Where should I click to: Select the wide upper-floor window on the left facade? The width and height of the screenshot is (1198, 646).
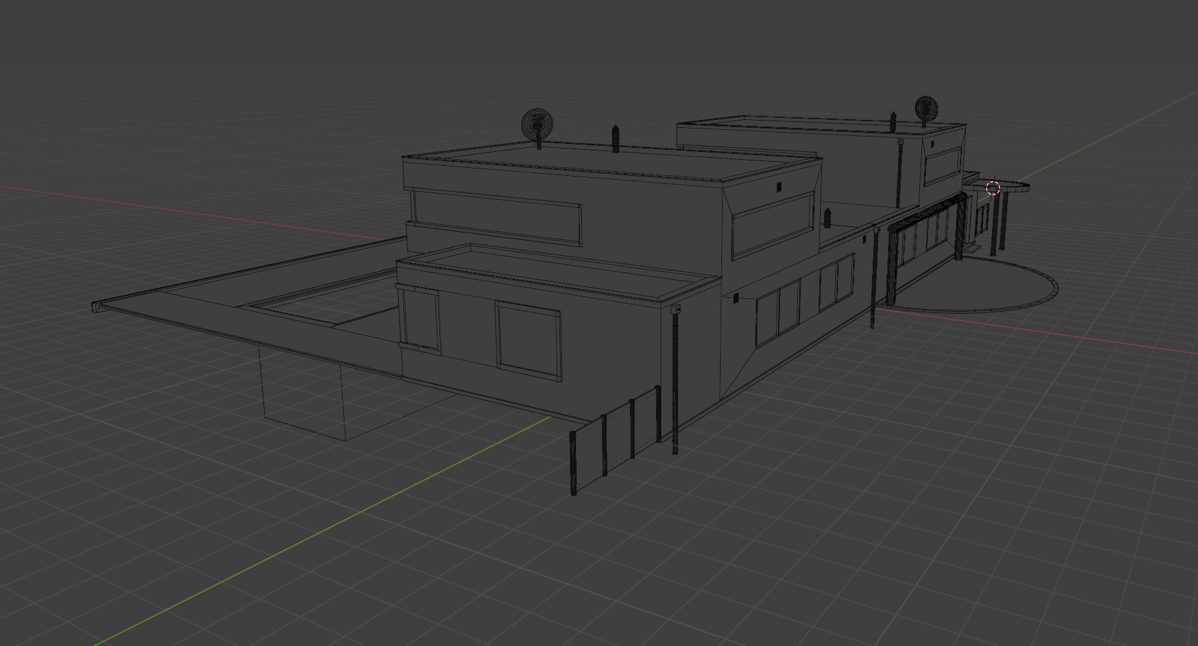[x=496, y=217]
